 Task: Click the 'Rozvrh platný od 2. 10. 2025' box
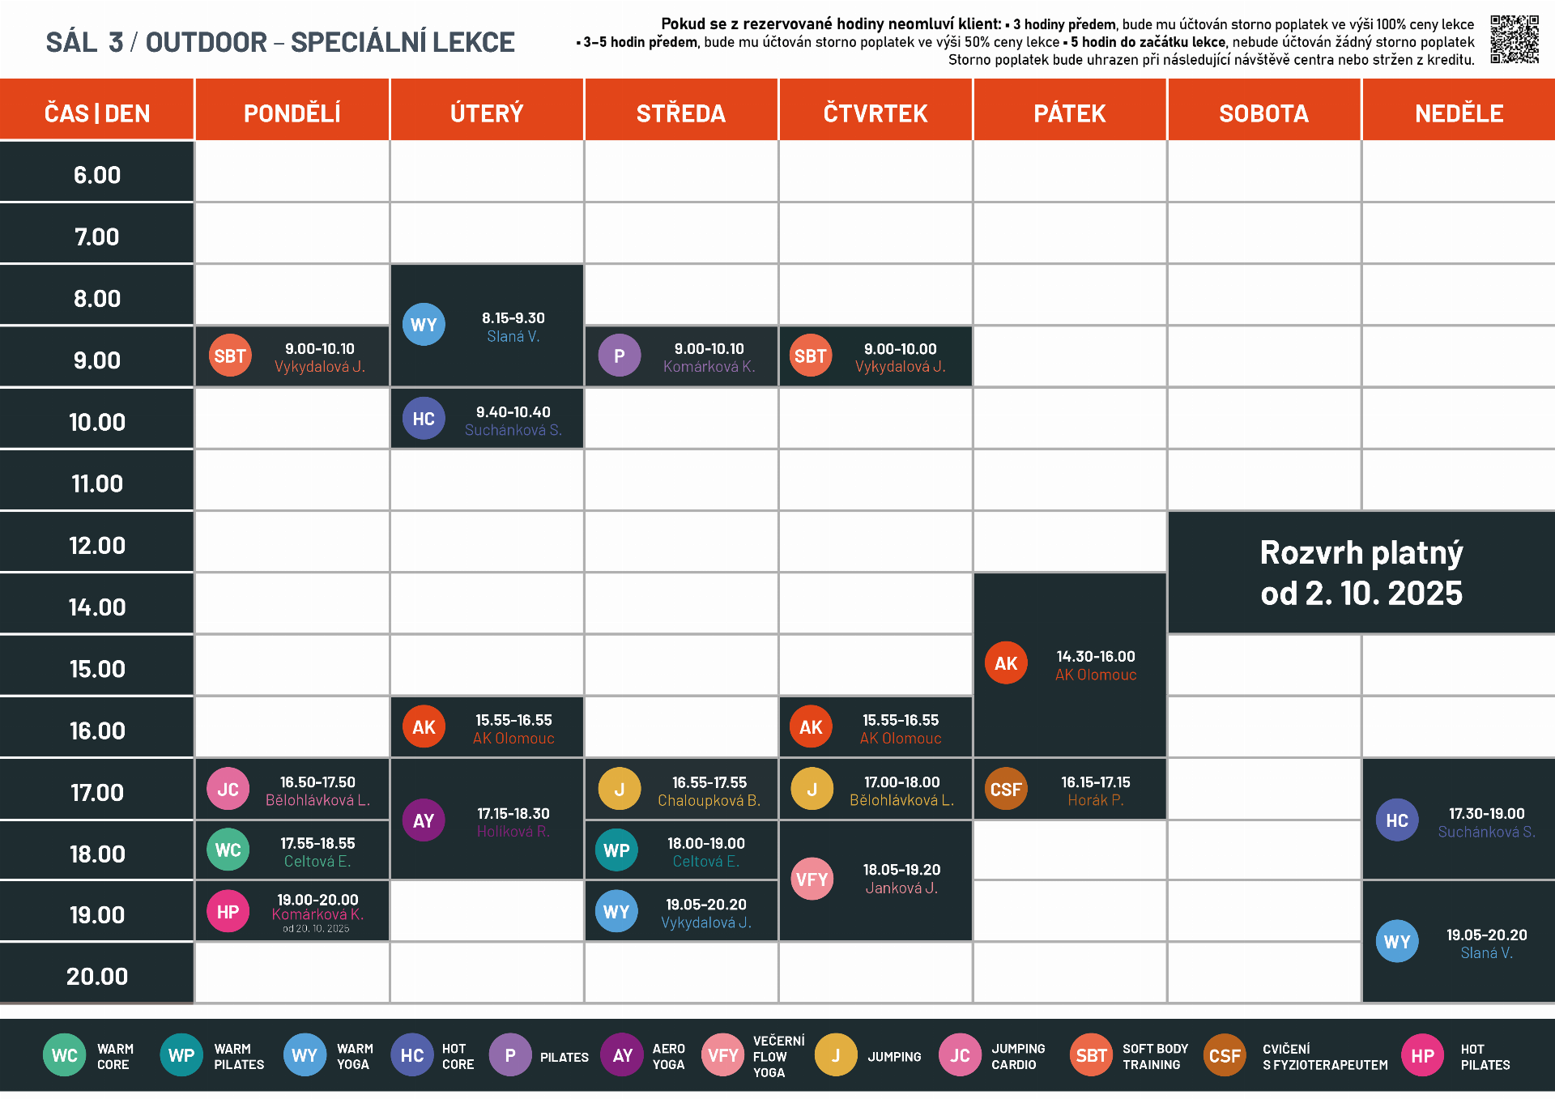[1361, 573]
